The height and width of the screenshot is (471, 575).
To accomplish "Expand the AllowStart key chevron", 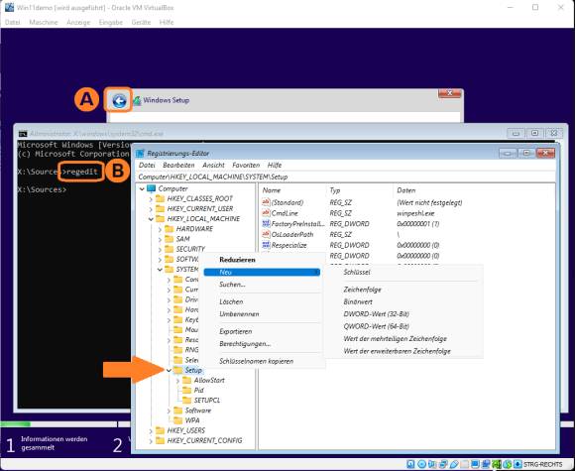I will 177,381.
